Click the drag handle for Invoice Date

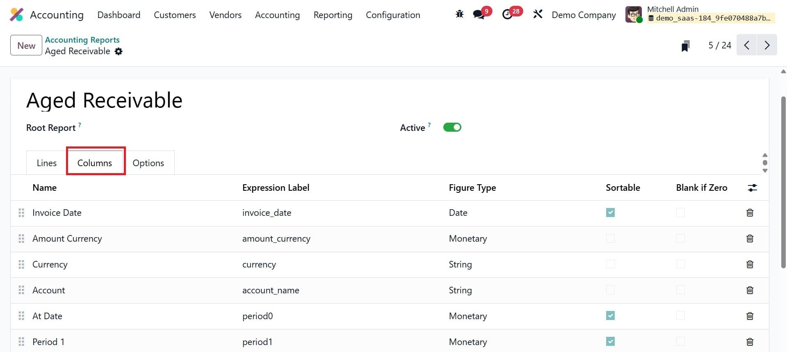[x=21, y=213]
